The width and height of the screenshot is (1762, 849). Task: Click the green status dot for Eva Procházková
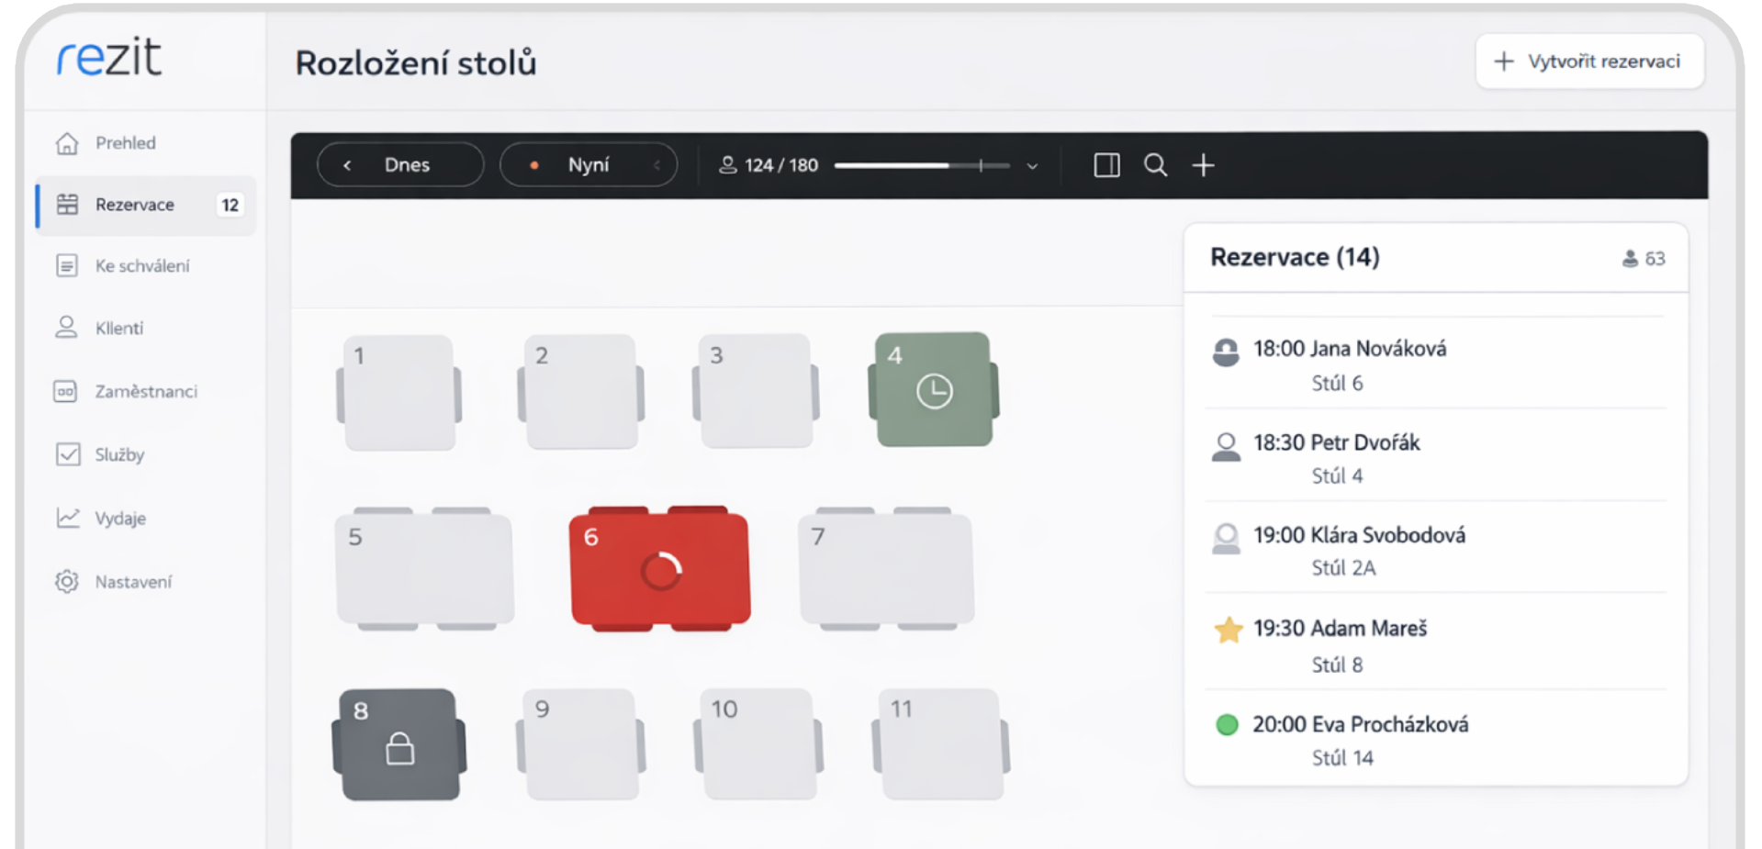pyautogui.click(x=1227, y=724)
